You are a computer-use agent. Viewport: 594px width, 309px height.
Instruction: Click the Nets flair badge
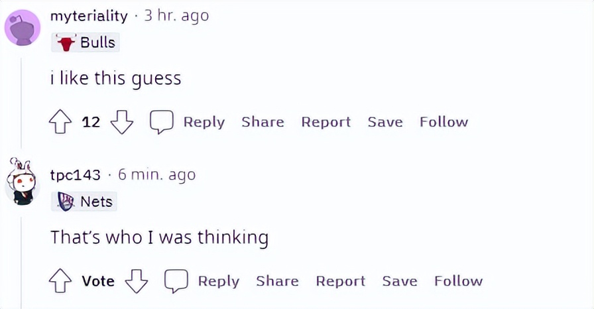[84, 202]
